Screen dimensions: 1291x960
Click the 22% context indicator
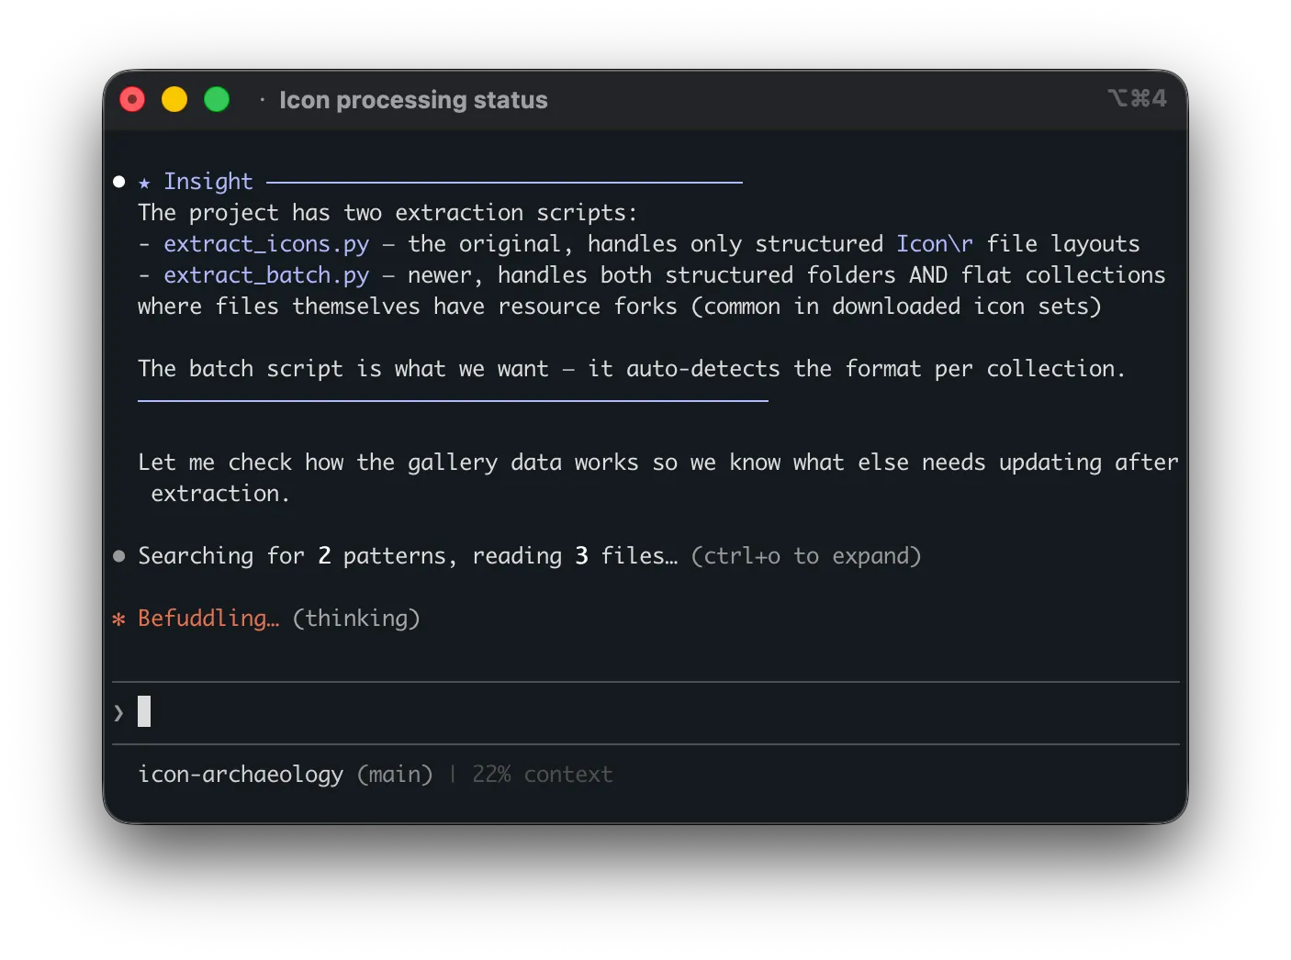click(542, 775)
